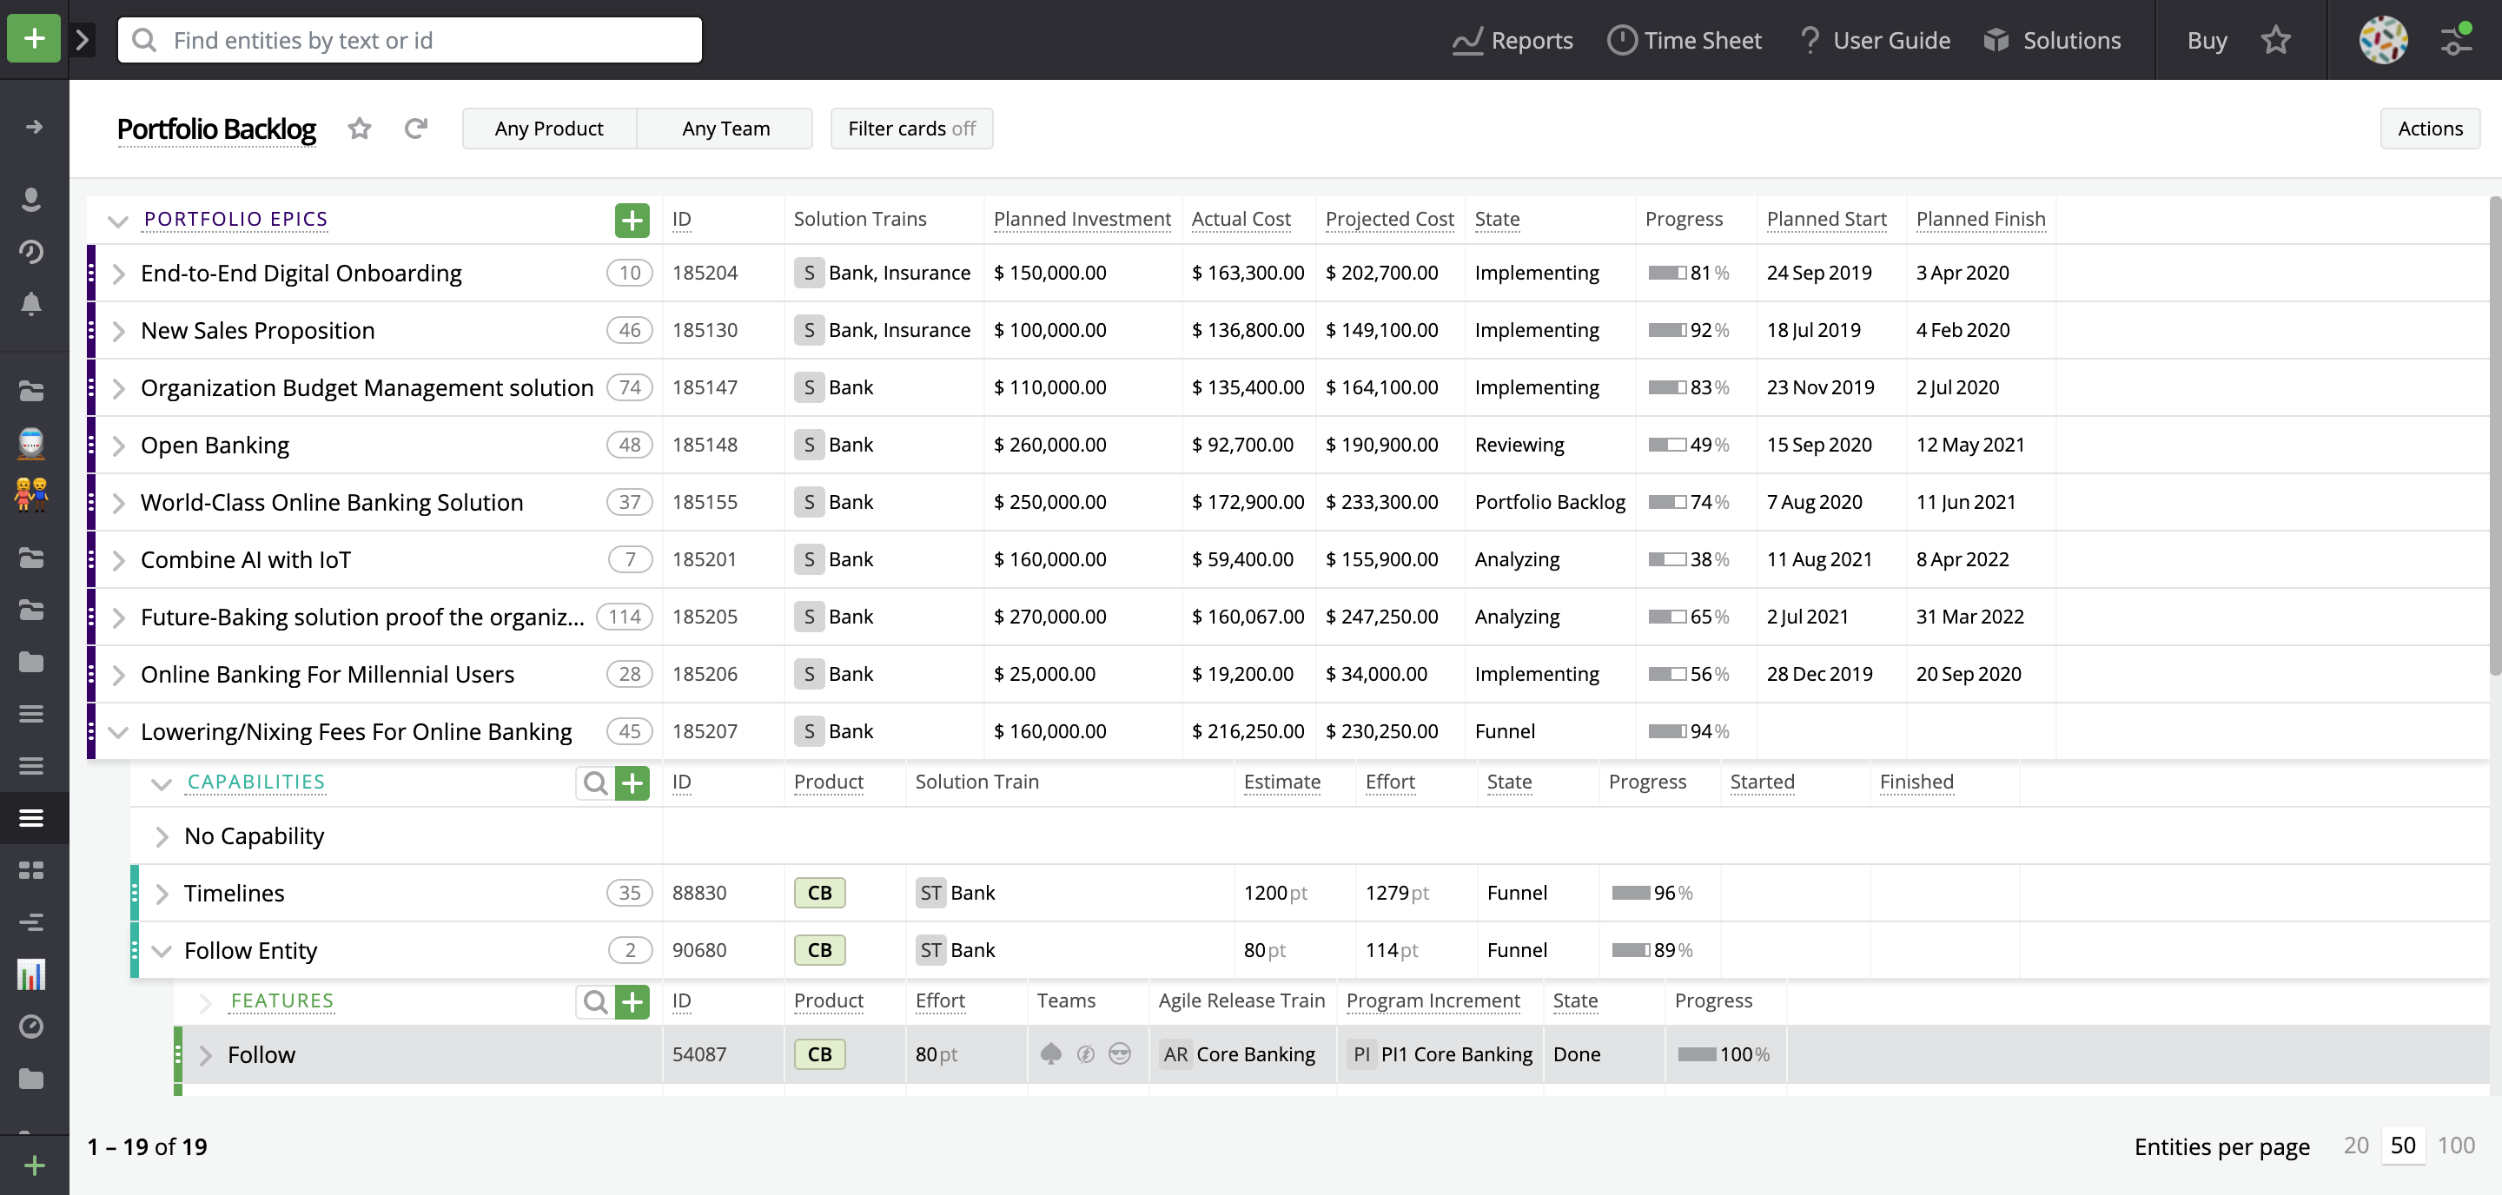Sort by Actual Cost column header
The image size is (2502, 1195).
click(1241, 220)
